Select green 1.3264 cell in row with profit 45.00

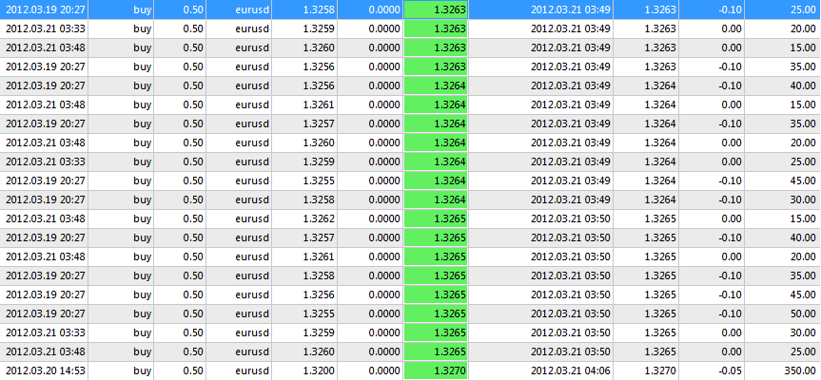pos(436,180)
